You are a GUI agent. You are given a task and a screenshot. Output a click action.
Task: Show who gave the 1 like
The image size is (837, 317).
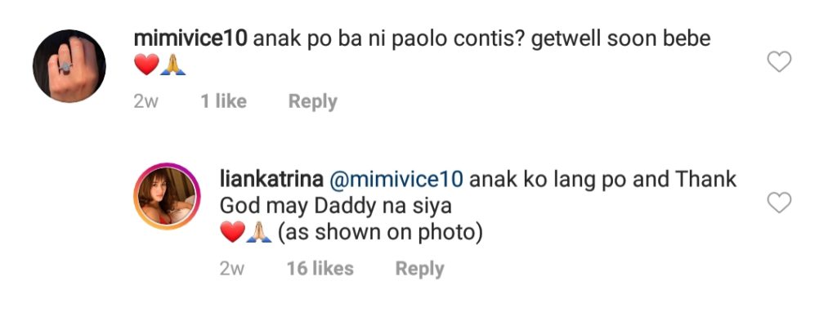pyautogui.click(x=224, y=100)
